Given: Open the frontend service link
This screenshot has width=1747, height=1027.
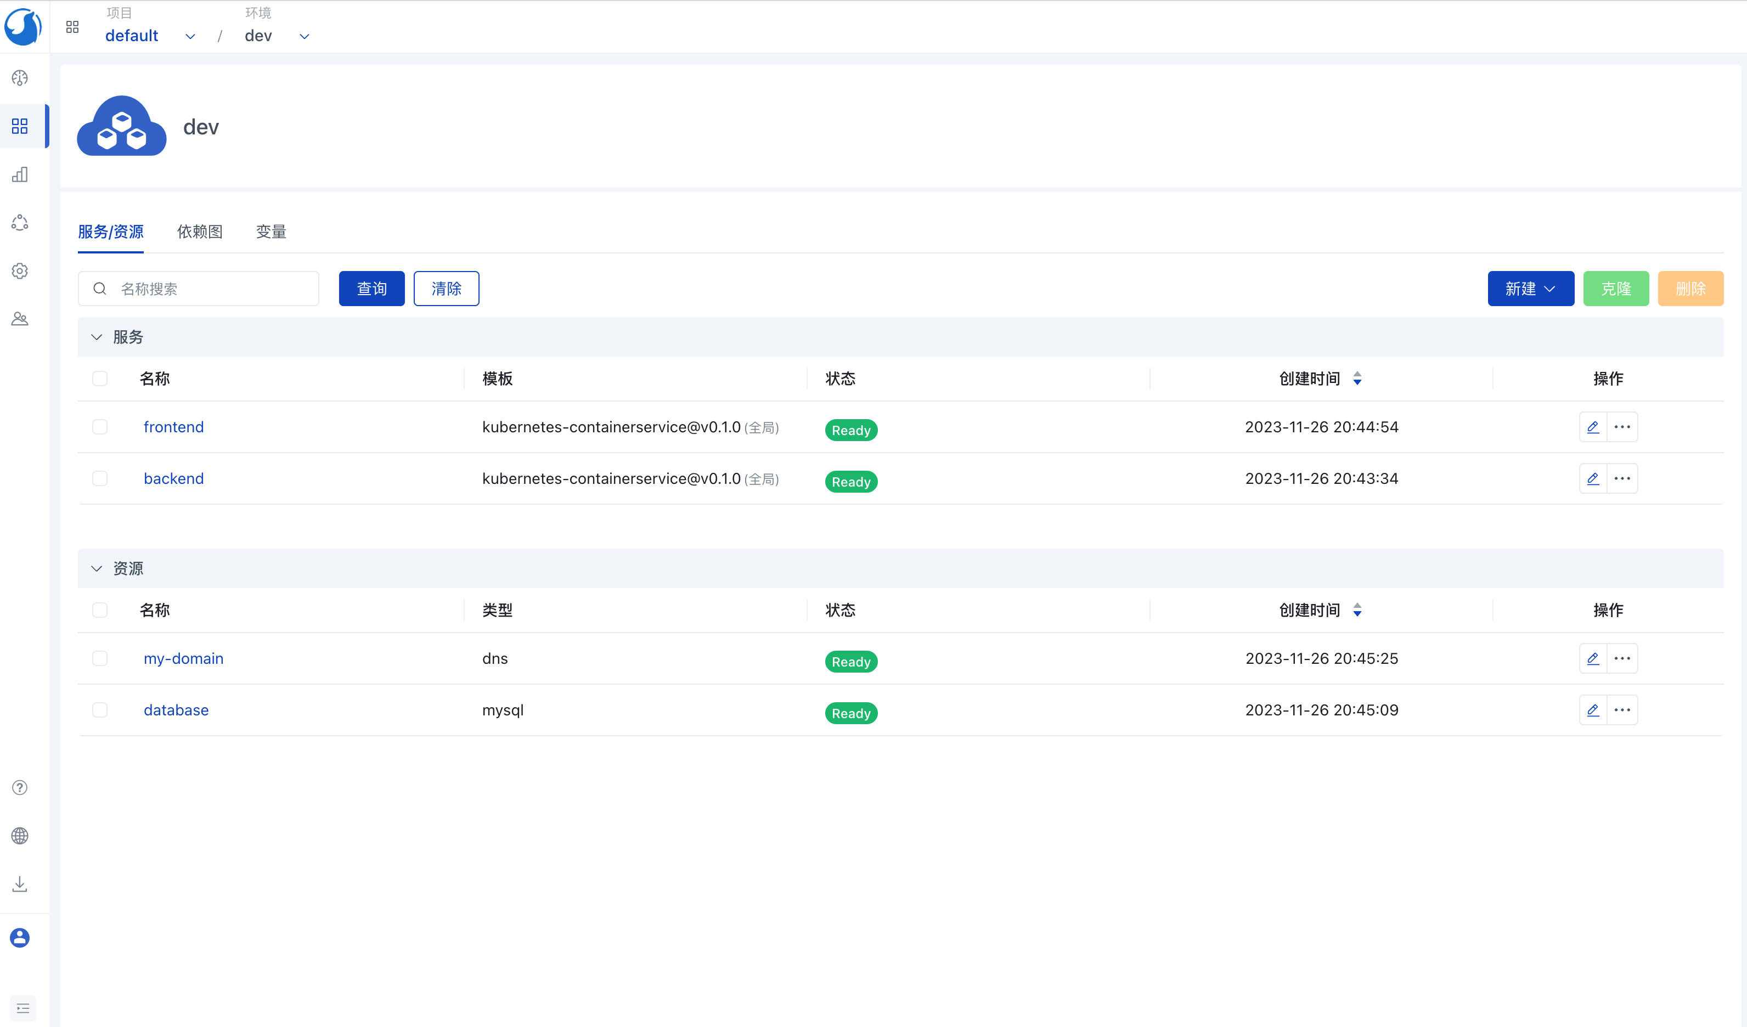Looking at the screenshot, I should point(174,427).
